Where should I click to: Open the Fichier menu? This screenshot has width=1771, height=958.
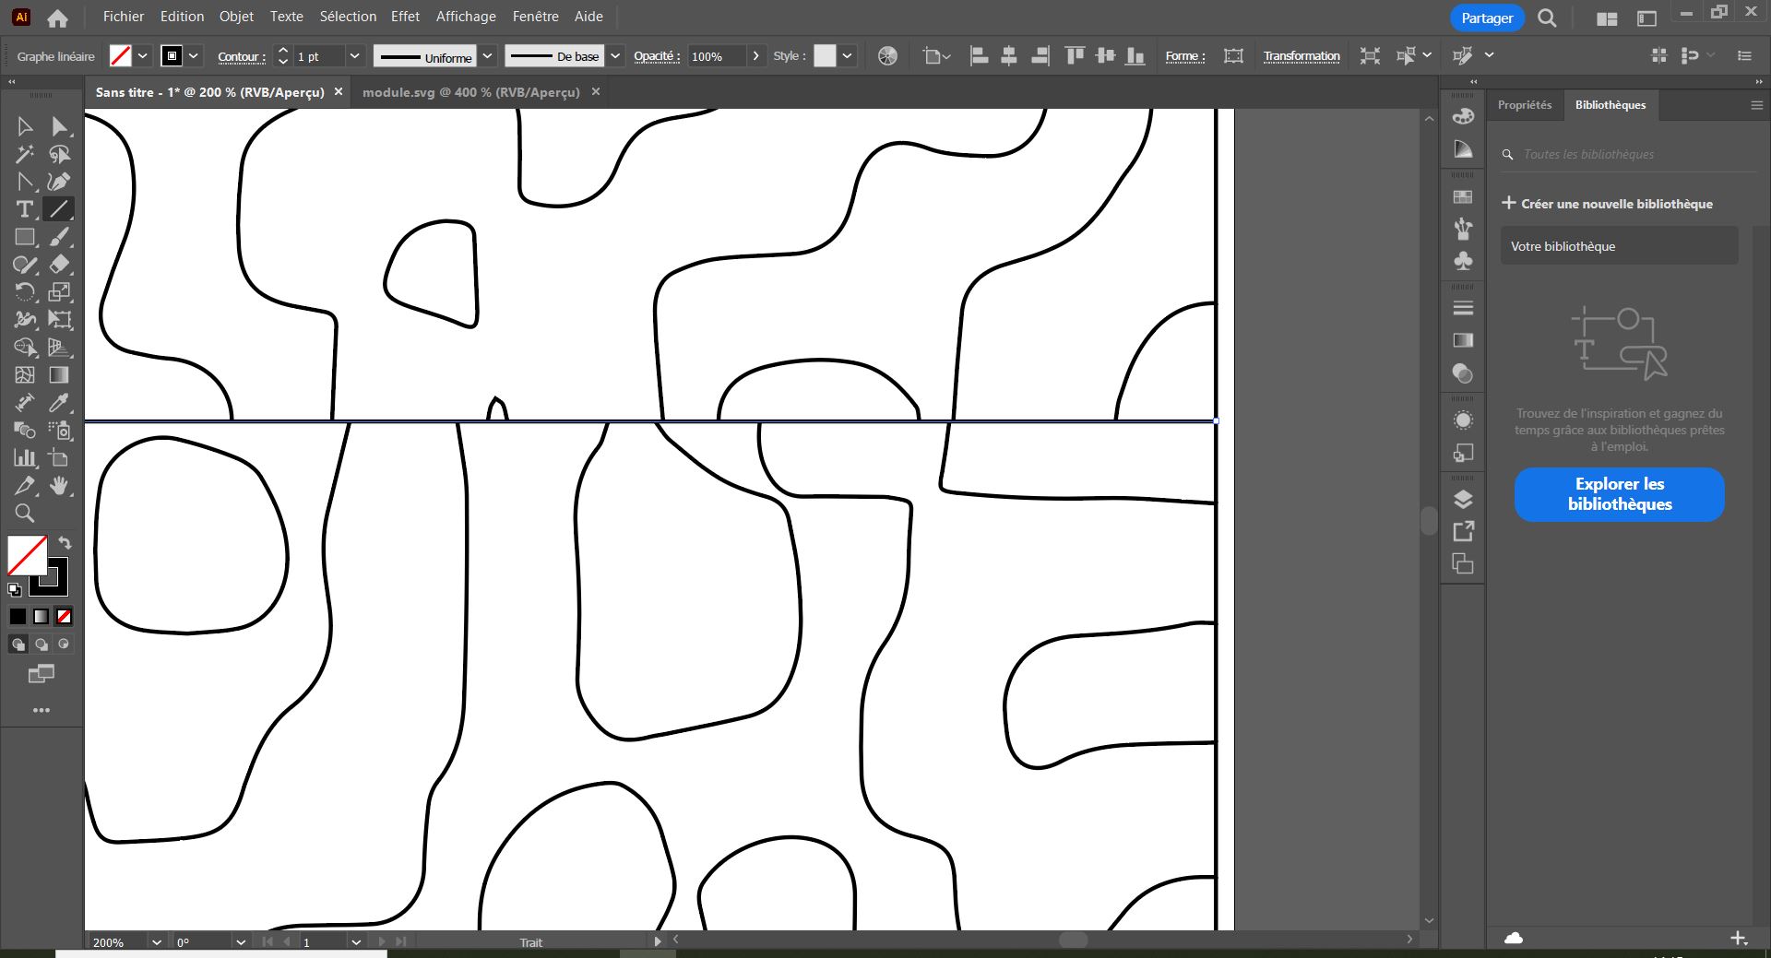124,17
